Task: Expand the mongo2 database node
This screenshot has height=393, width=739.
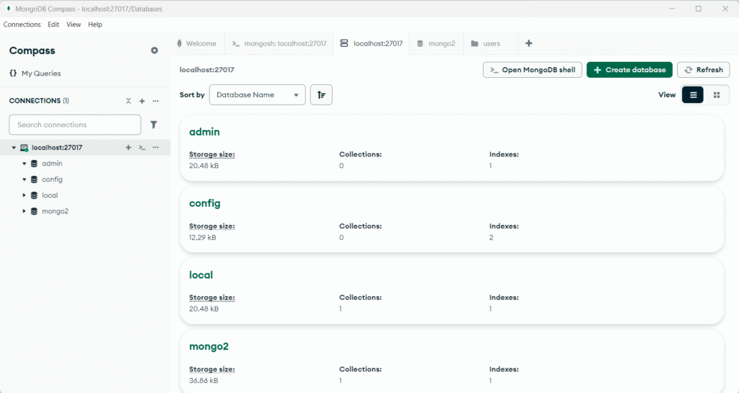Action: point(24,211)
